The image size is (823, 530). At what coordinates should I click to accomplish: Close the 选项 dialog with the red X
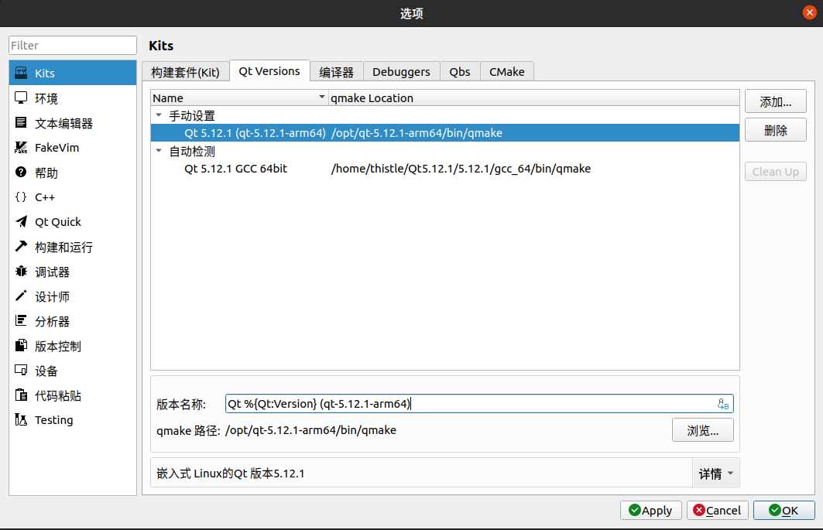pos(809,12)
